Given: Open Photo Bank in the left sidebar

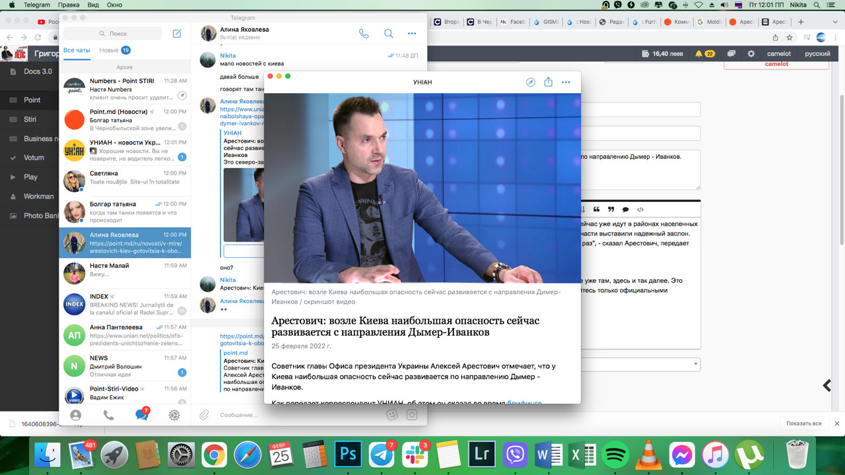Looking at the screenshot, I should [x=42, y=216].
